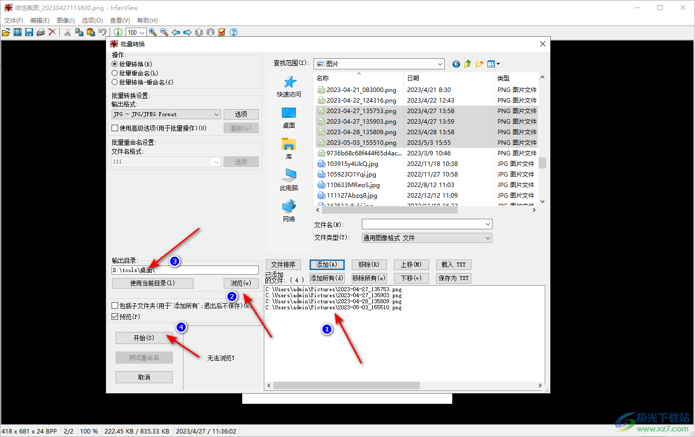Click the green Image Information icon

118,32
